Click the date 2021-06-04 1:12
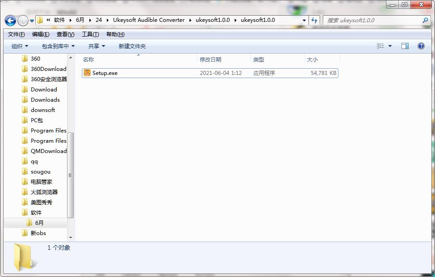 [220, 73]
